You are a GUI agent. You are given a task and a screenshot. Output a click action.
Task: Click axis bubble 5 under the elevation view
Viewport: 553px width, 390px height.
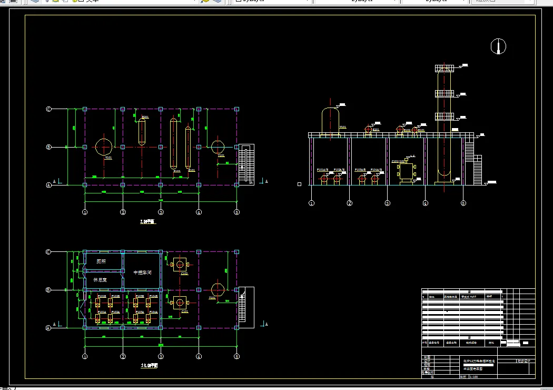[x=463, y=203]
